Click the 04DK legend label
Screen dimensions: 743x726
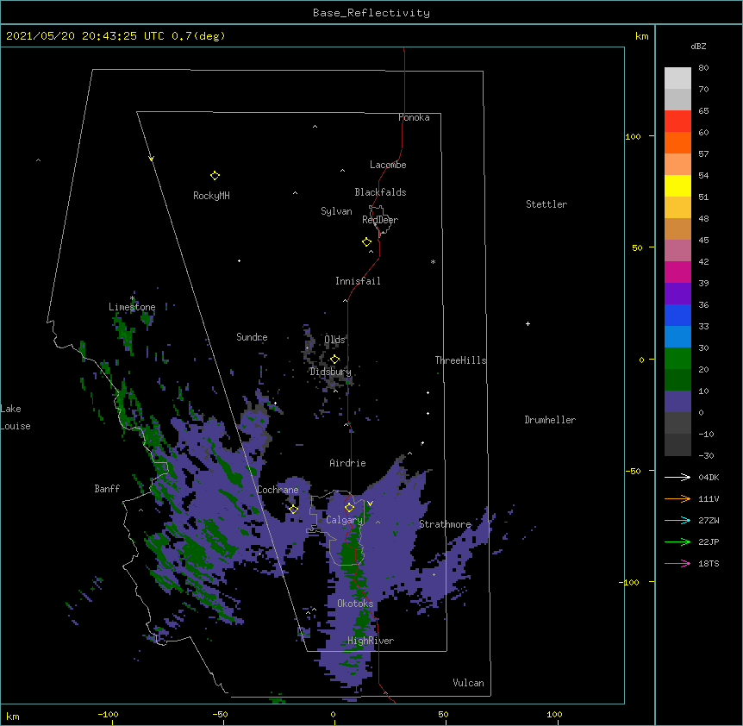[709, 477]
